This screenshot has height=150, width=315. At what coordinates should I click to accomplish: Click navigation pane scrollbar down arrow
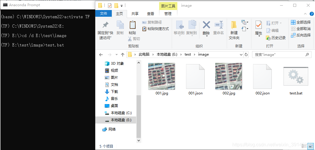(x=139, y=140)
